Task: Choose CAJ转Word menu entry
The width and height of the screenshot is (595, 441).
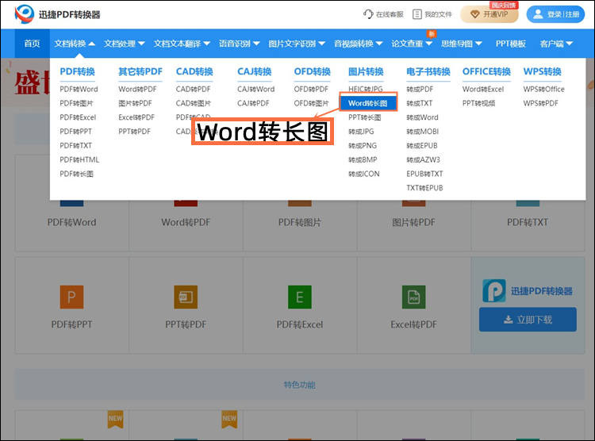Action: pos(255,89)
